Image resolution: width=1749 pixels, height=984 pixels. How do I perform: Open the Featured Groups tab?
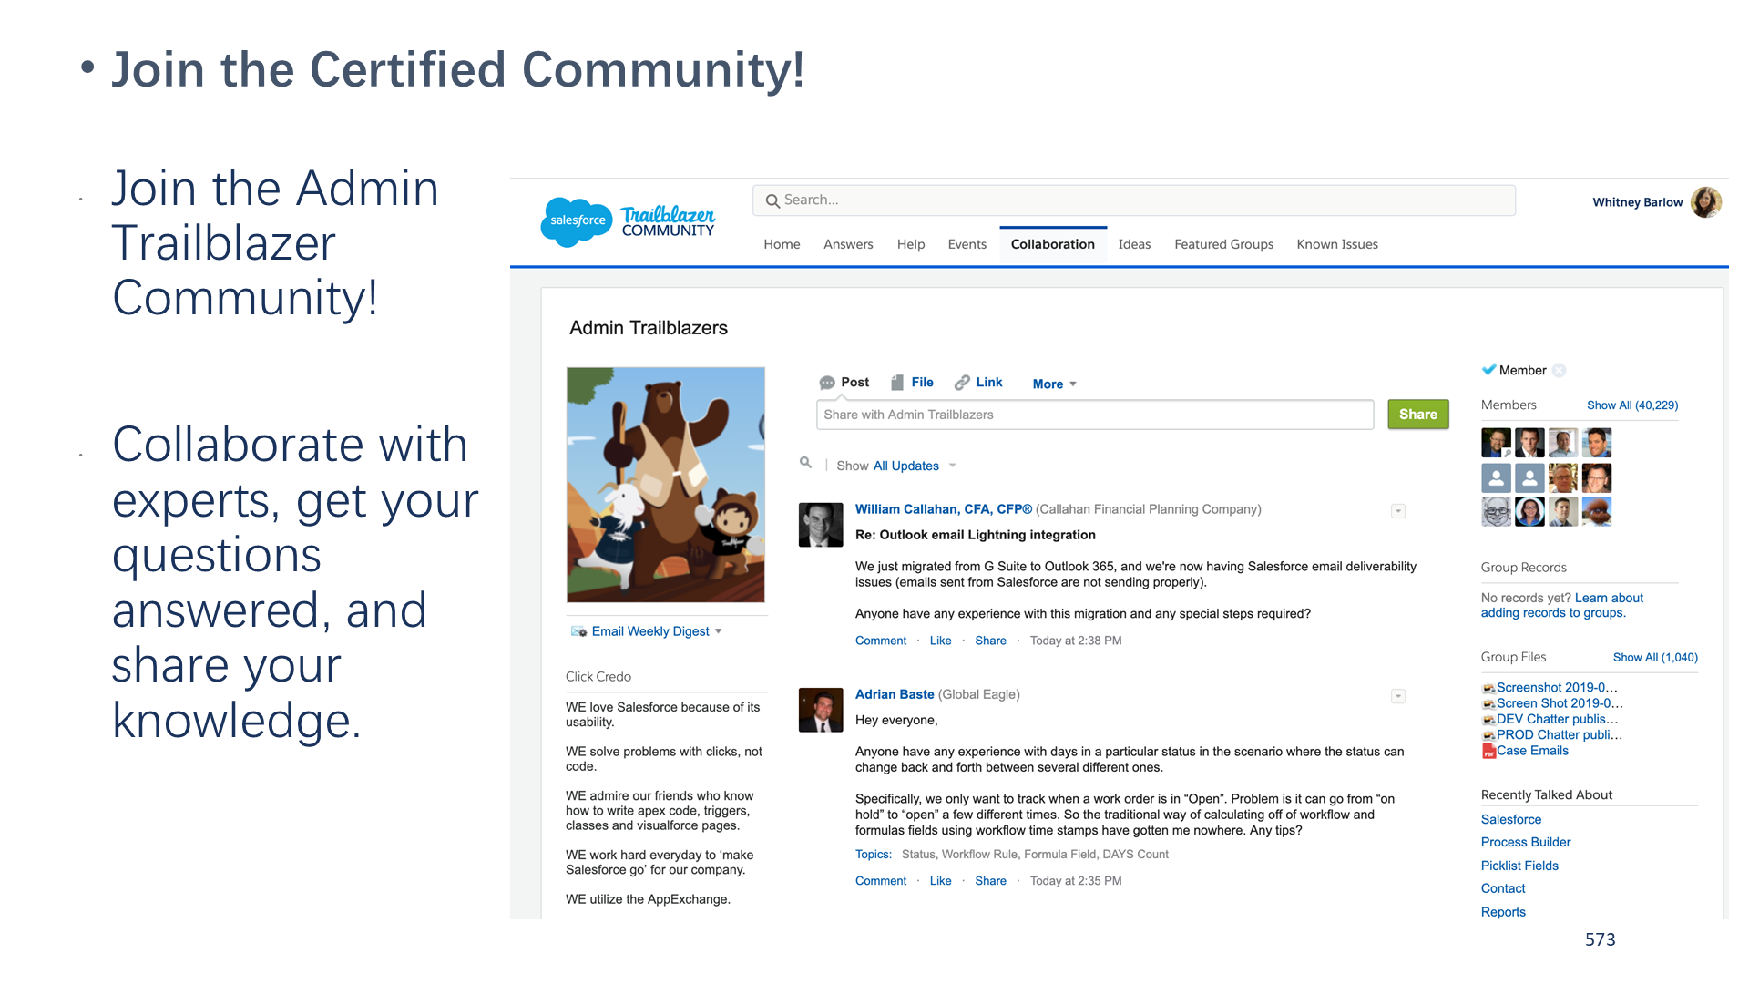(x=1224, y=244)
